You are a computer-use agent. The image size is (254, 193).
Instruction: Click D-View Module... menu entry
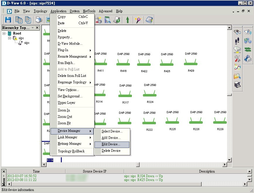(x=72, y=44)
